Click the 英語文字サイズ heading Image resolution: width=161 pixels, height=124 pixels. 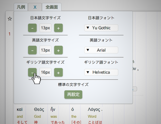pos(45,40)
